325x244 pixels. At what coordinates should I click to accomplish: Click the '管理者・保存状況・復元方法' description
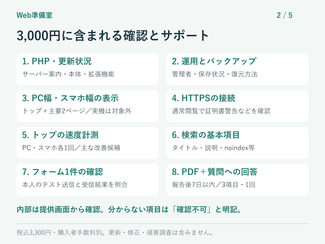click(x=215, y=74)
